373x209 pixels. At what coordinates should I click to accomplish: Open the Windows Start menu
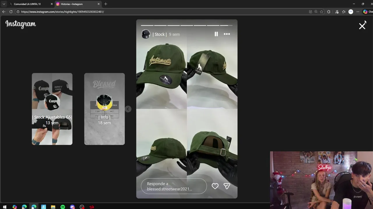(x=5, y=207)
